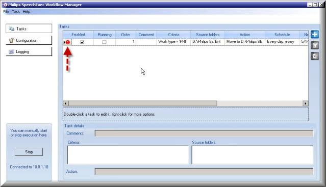The height and width of the screenshot is (187, 326).
Task: Click the Criteria column header
Action: [173, 35]
